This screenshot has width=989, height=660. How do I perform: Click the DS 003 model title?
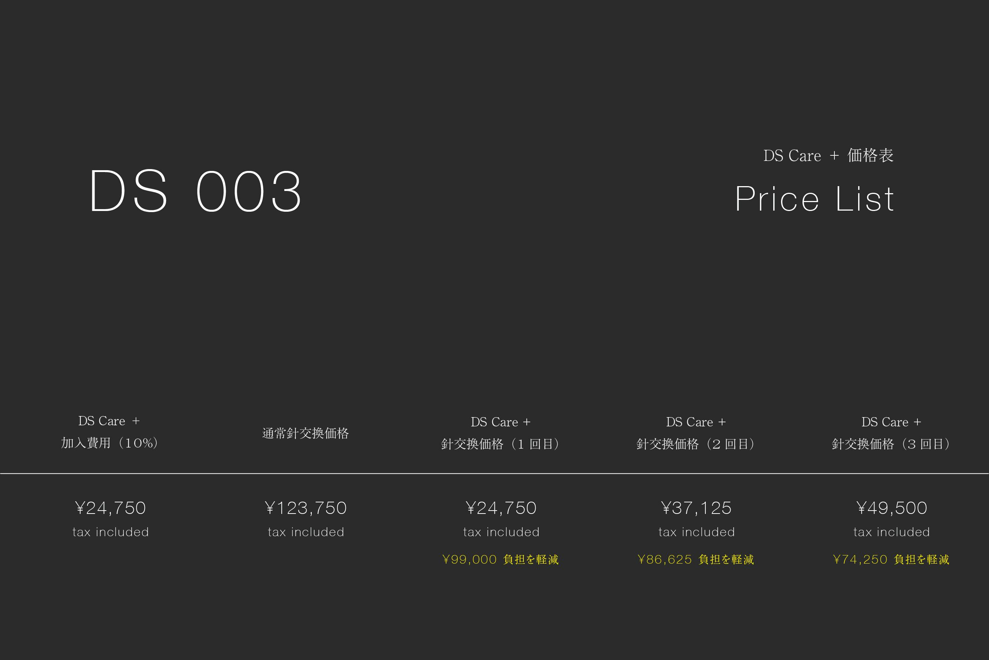195,192
